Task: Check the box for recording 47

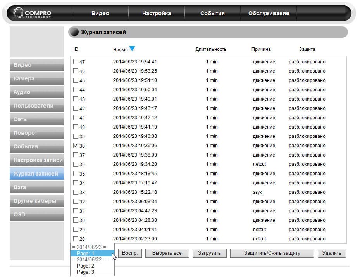Action: pyautogui.click(x=76, y=61)
